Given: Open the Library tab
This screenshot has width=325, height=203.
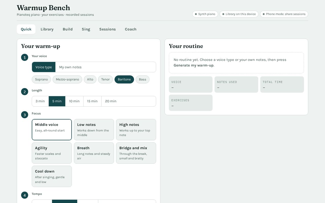Looking at the screenshot, I should click(47, 29).
